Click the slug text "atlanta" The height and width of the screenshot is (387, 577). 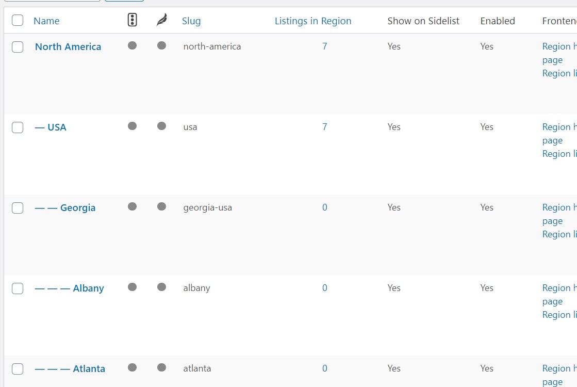point(197,368)
